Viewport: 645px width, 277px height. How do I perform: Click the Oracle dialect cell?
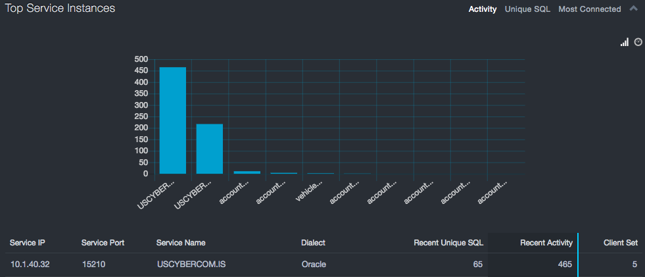click(x=314, y=264)
